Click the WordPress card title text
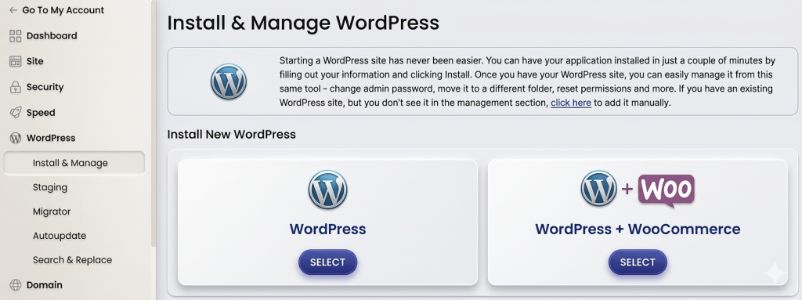The image size is (802, 300). tap(328, 229)
